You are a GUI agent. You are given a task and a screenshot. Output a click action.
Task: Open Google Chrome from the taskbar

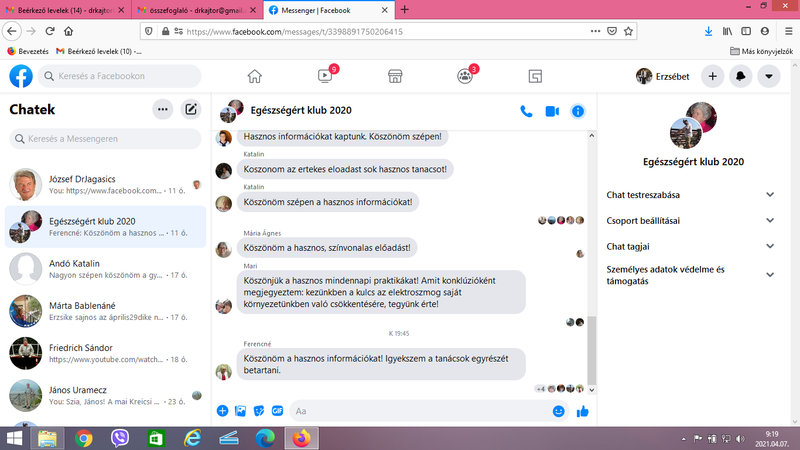(84, 438)
